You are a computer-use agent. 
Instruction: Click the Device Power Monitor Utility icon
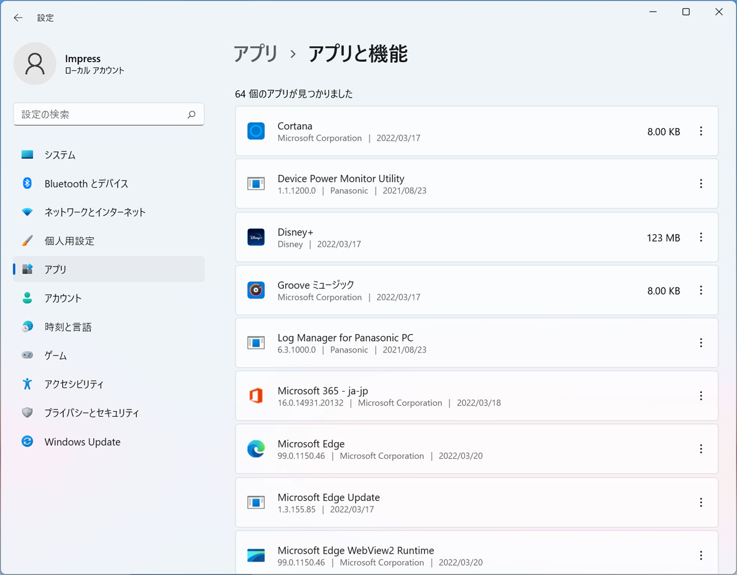256,183
